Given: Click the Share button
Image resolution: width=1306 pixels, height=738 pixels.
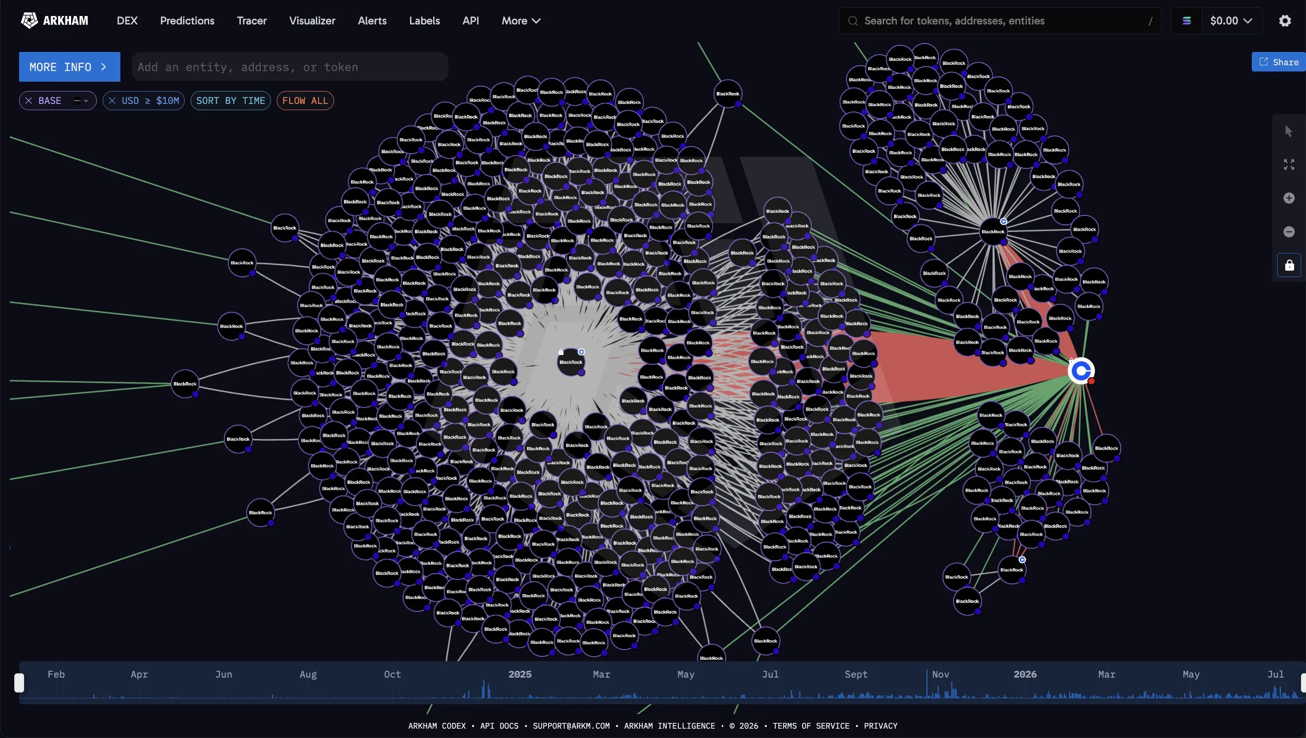Looking at the screenshot, I should (1278, 62).
